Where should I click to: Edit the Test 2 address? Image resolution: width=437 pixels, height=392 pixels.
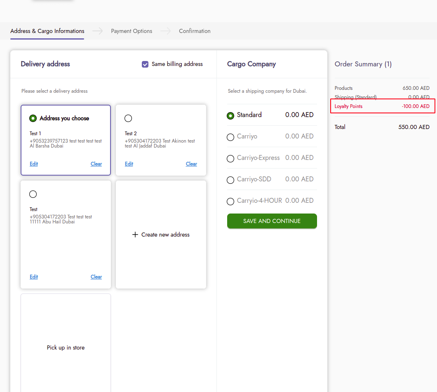tap(129, 164)
